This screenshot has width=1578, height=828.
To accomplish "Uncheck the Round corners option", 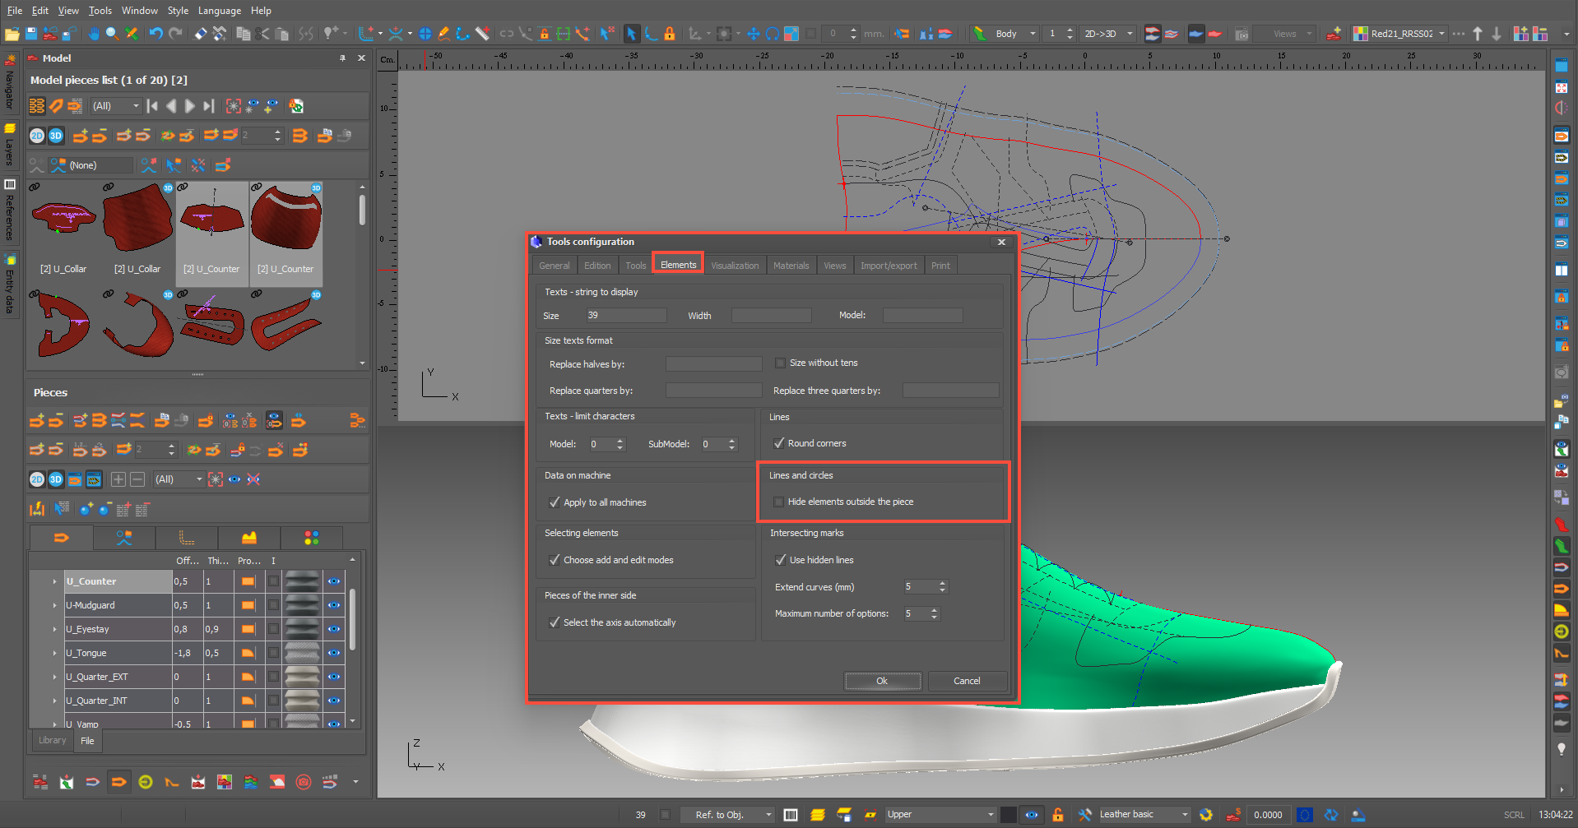I will [x=779, y=443].
